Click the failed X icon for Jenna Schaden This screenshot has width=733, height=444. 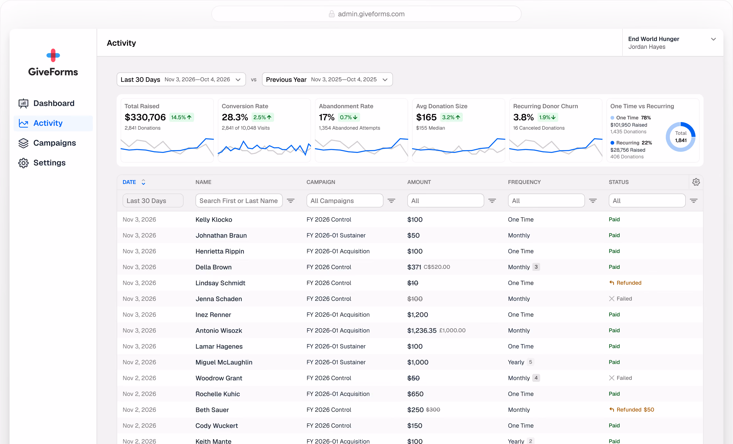coord(612,299)
